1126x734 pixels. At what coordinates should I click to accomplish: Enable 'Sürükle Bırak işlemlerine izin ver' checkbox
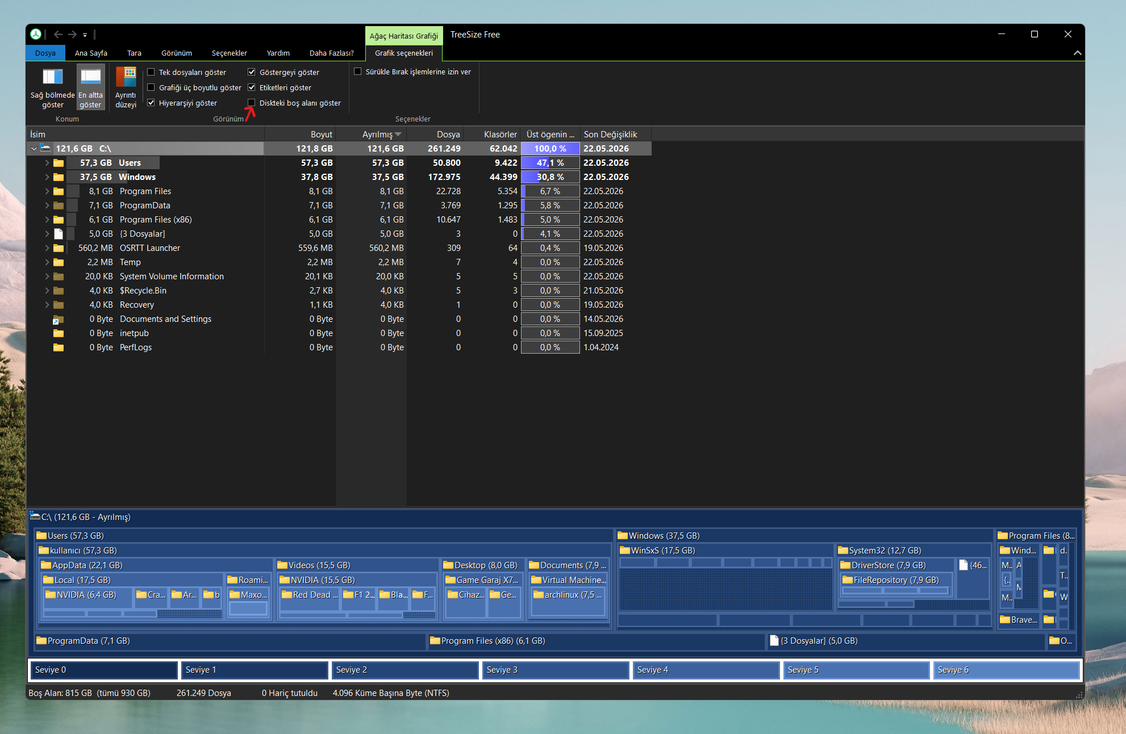(x=358, y=72)
